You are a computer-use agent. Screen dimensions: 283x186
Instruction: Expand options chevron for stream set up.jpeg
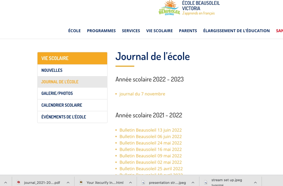255,183
